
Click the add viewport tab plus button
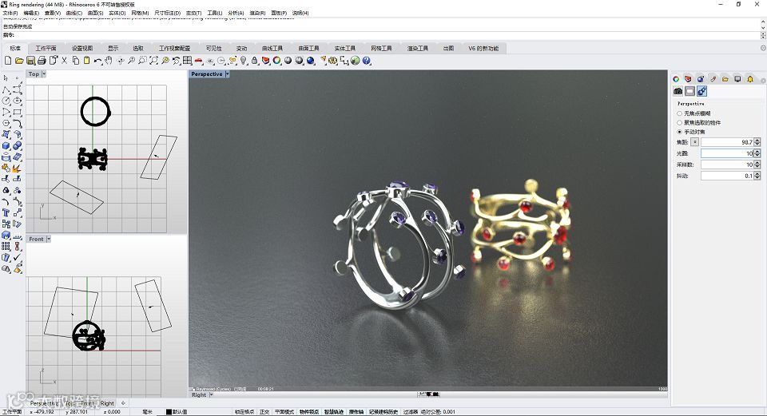(123, 403)
